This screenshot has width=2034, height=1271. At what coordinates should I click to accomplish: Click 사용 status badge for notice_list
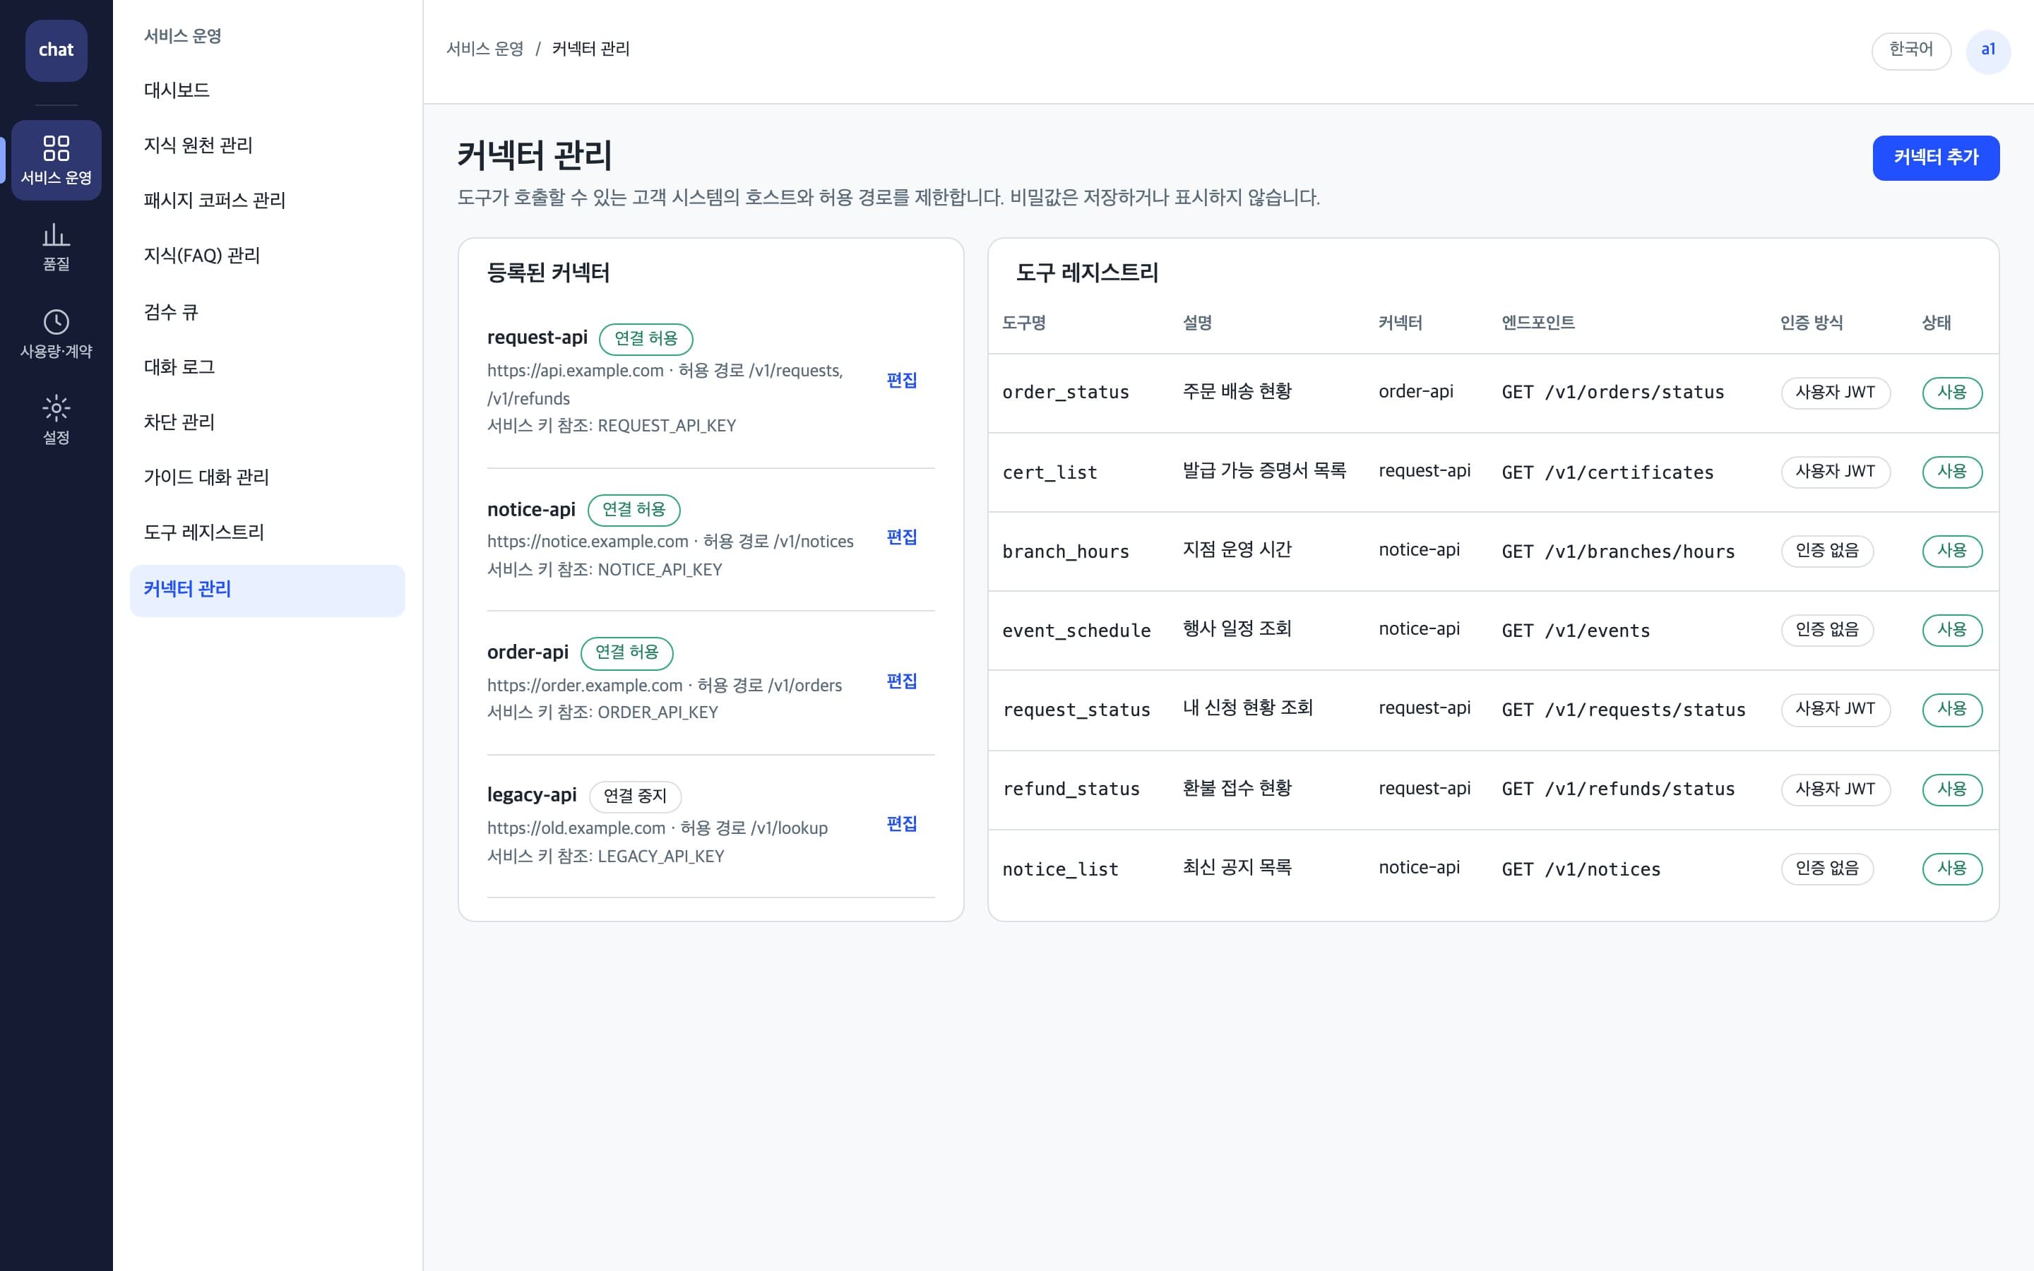pyautogui.click(x=1953, y=869)
